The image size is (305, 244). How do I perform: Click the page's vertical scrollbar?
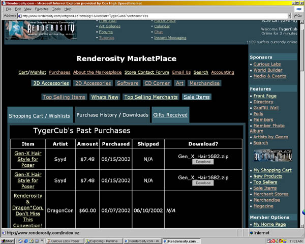pyautogui.click(x=301, y=127)
